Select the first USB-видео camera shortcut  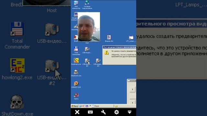point(87,49)
